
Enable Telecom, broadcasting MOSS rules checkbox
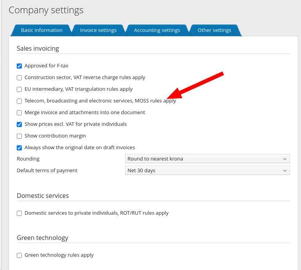[19, 101]
